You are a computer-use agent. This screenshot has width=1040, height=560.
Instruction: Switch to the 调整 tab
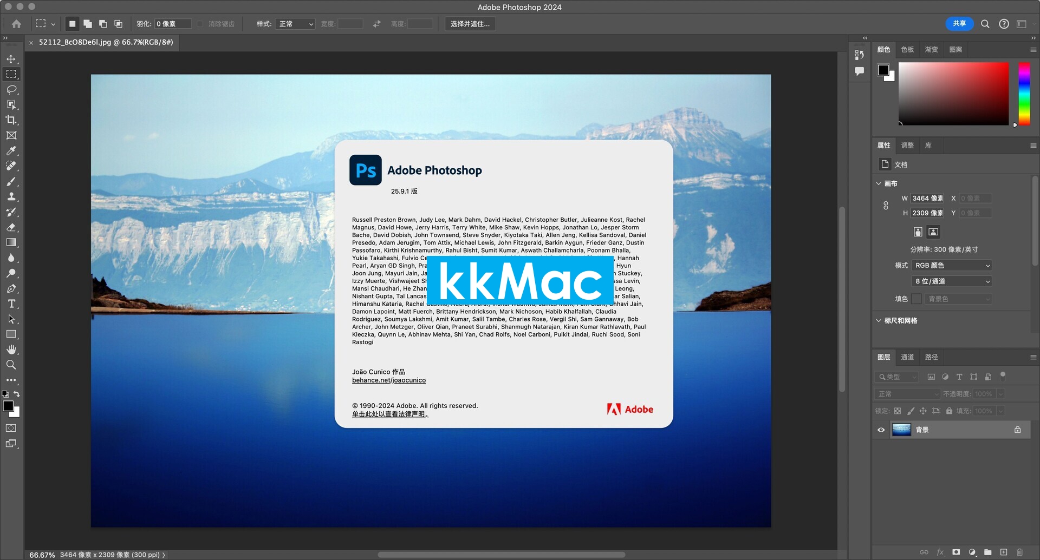click(x=907, y=146)
